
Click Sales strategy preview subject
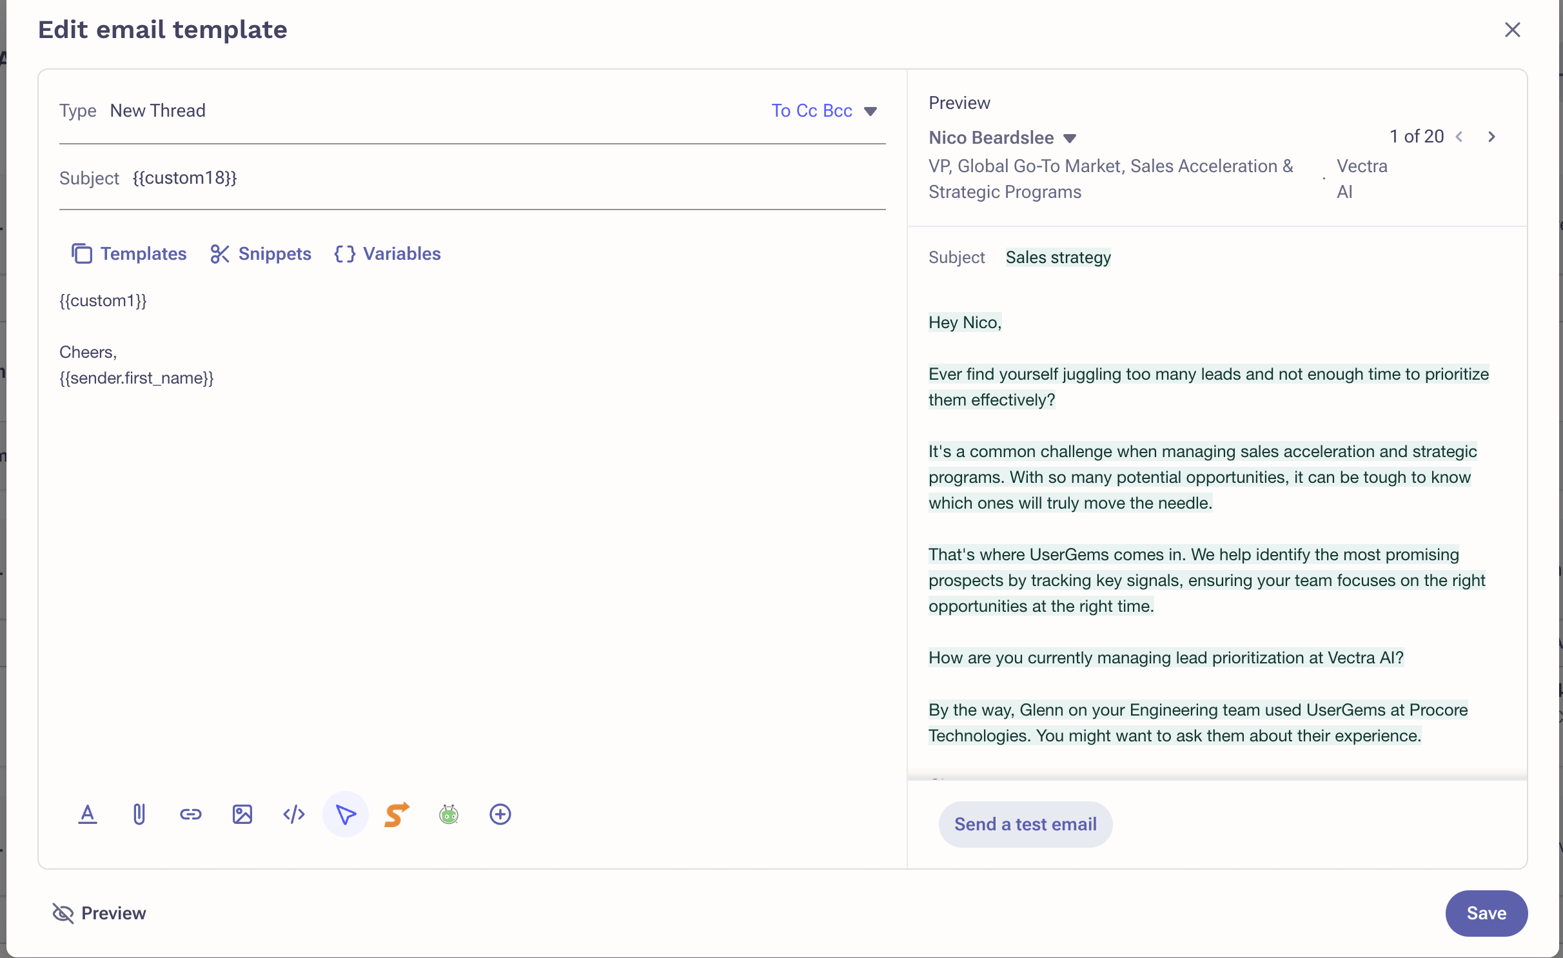(1058, 257)
